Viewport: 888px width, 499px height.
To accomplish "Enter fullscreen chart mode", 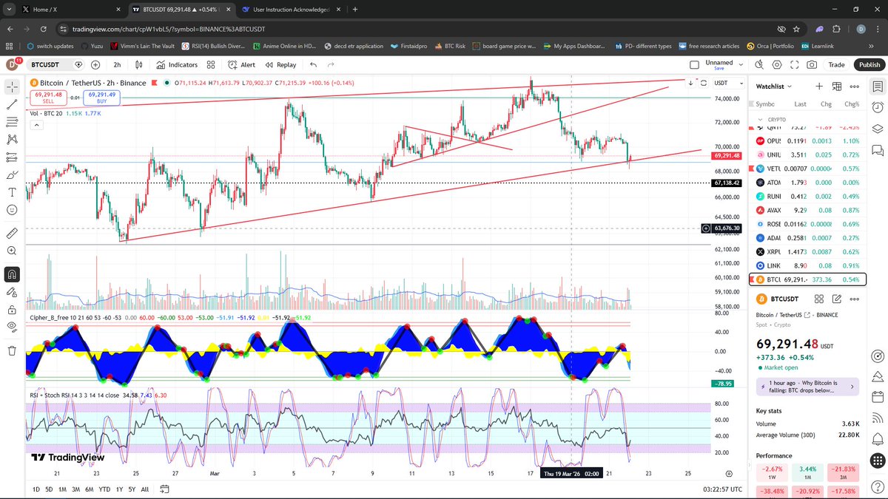I will [795, 65].
